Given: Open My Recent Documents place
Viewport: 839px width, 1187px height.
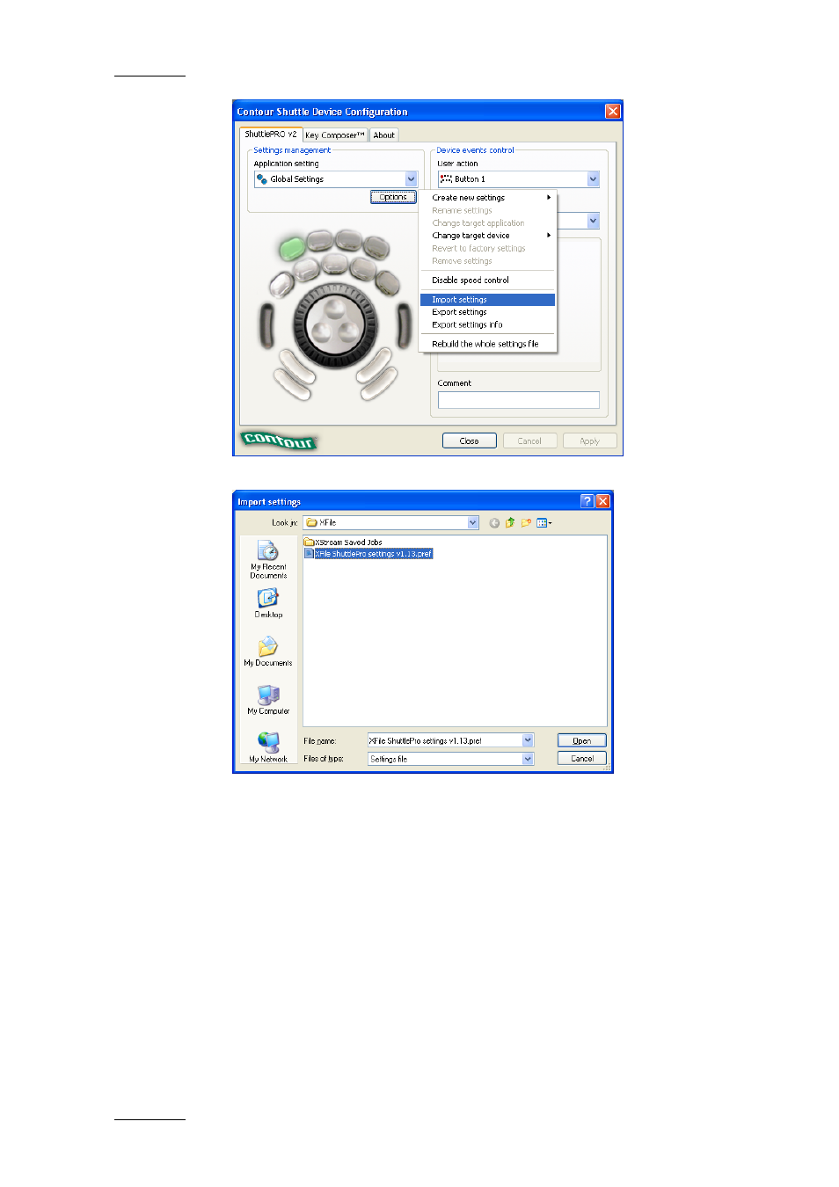Looking at the screenshot, I should 268,559.
